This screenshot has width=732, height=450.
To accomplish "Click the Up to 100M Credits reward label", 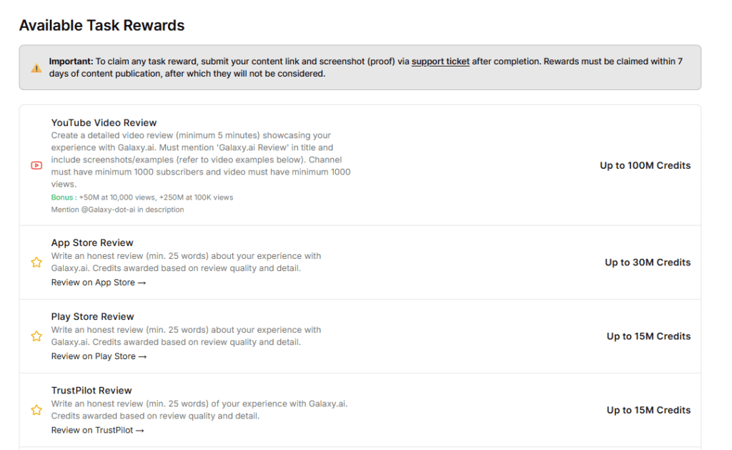I will click(x=648, y=165).
